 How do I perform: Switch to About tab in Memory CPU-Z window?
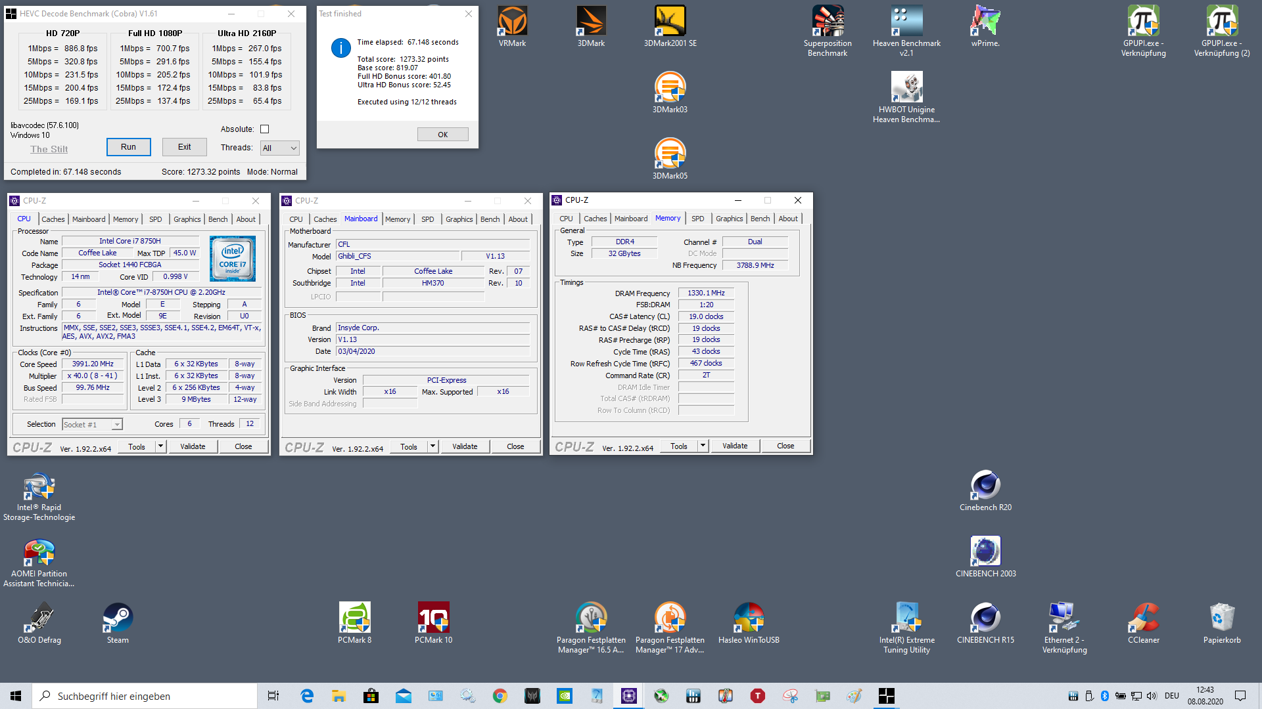click(788, 219)
